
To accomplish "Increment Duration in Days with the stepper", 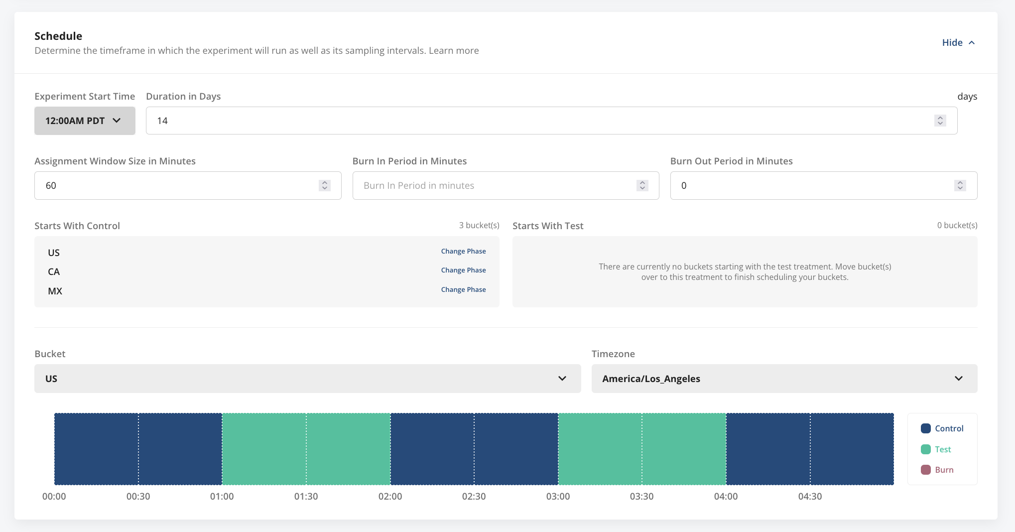I will coord(940,118).
